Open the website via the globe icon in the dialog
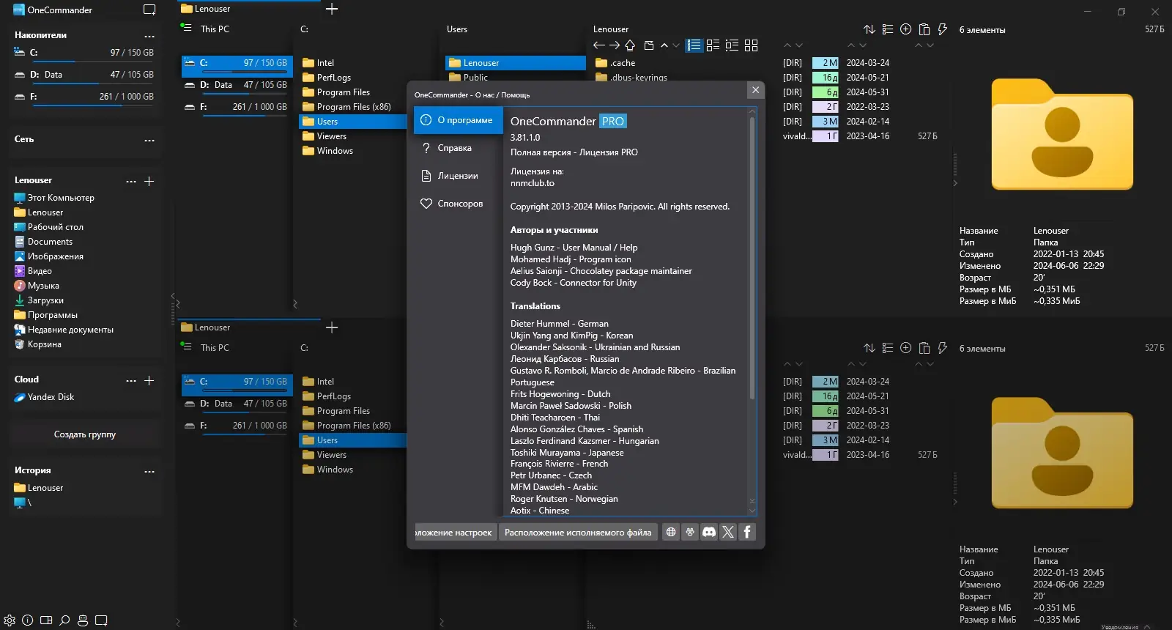Screen dimensions: 1172x630 [x=671, y=532]
